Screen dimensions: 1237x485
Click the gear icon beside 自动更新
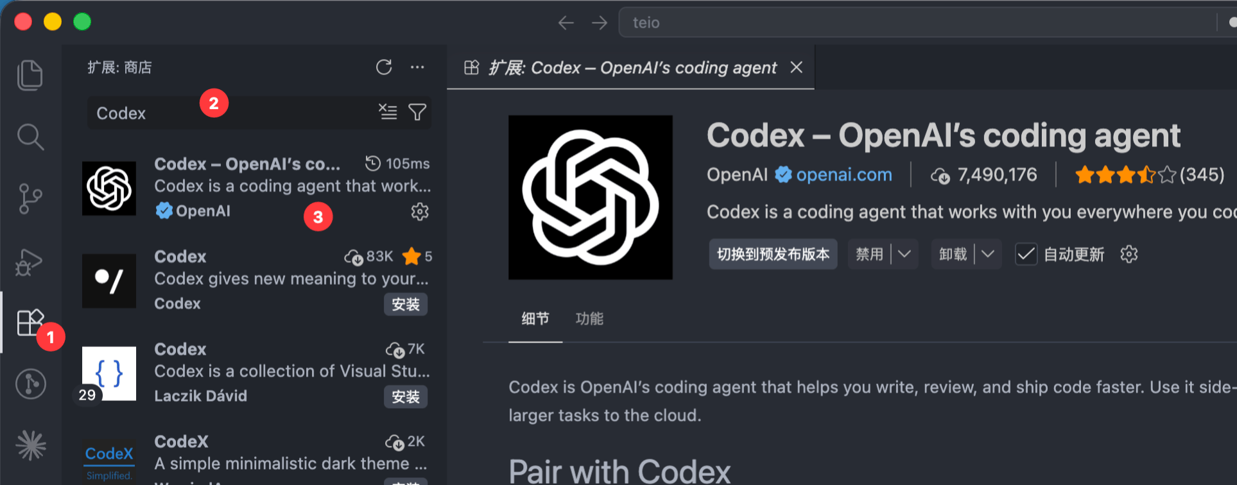click(1129, 254)
